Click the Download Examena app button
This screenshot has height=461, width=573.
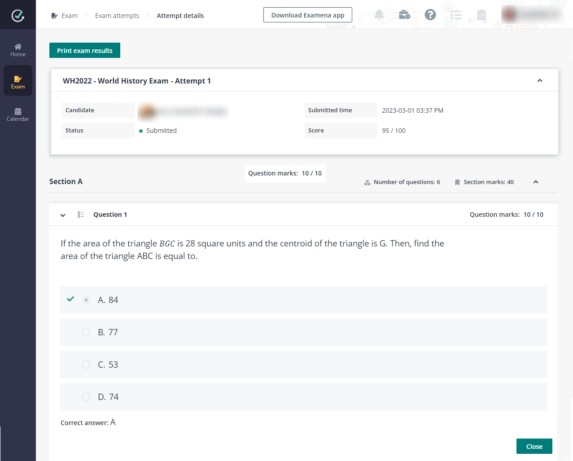point(307,15)
